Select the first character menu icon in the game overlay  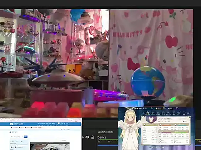pyautogui.click(x=148, y=113)
